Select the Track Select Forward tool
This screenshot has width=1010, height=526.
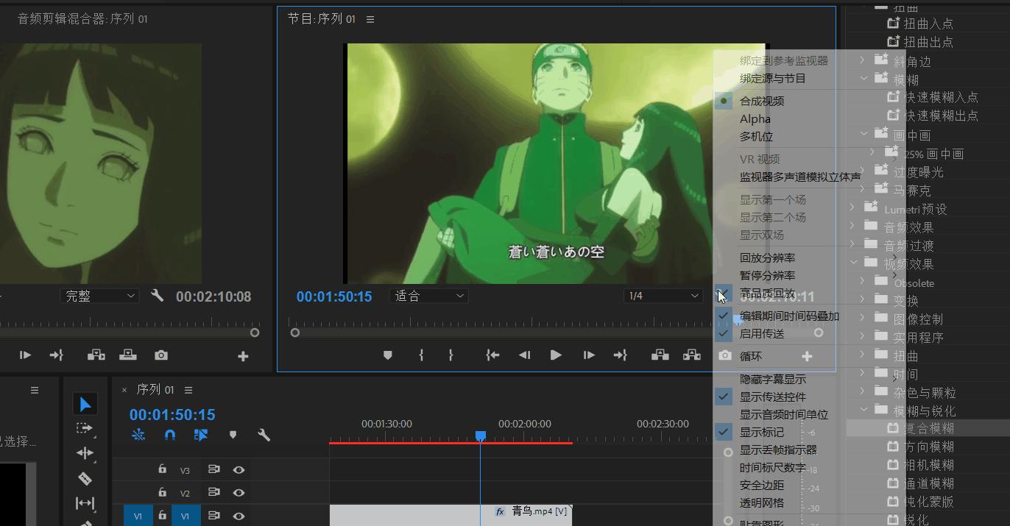[85, 427]
